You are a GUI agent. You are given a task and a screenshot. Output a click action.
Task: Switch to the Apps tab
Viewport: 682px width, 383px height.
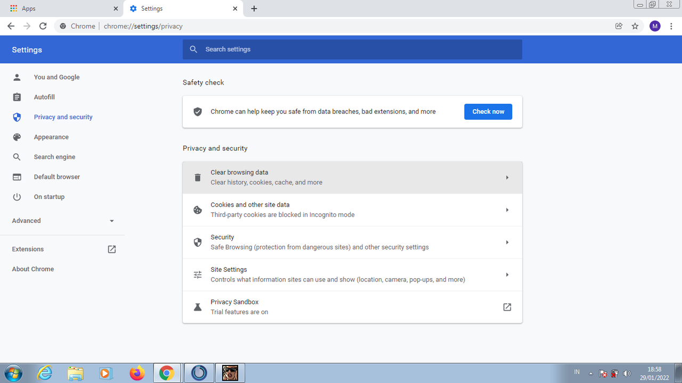coord(61,9)
